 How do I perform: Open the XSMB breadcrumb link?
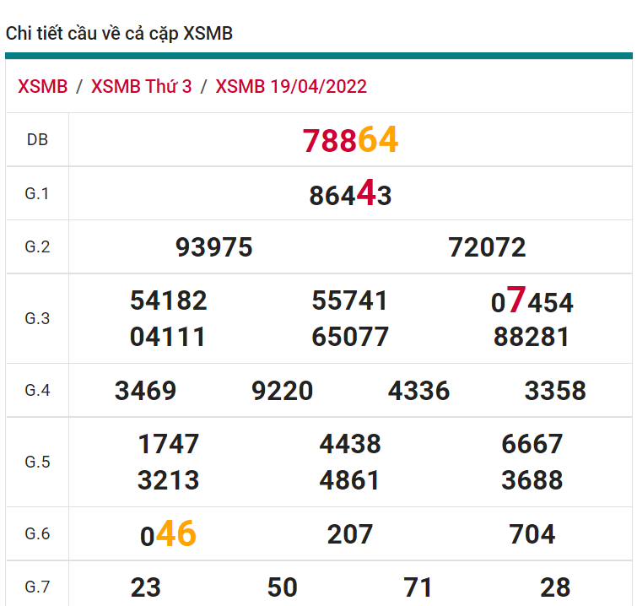42,87
